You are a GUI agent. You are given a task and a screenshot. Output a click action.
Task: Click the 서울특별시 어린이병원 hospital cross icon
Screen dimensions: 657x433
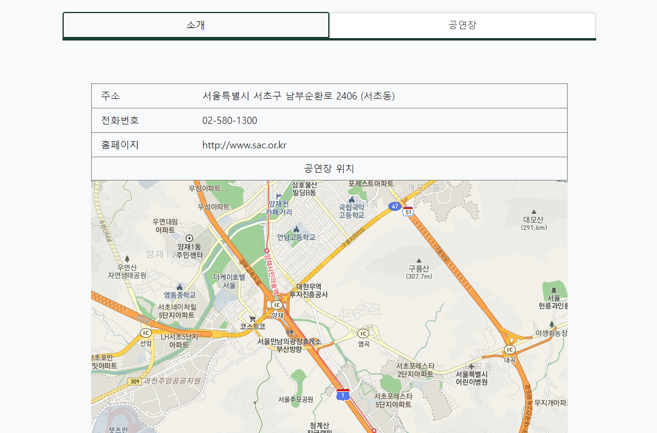(x=471, y=366)
